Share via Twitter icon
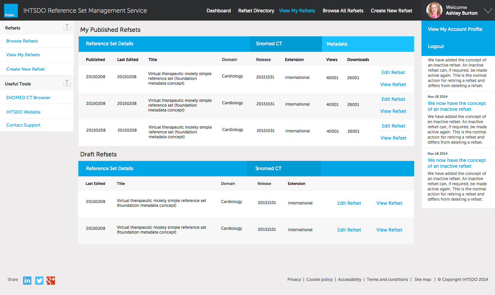The image size is (495, 295). point(39,281)
